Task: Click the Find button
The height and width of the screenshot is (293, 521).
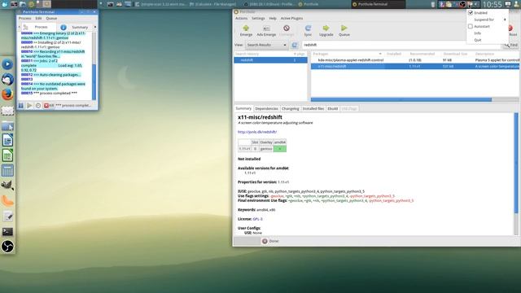Action: tap(511, 45)
